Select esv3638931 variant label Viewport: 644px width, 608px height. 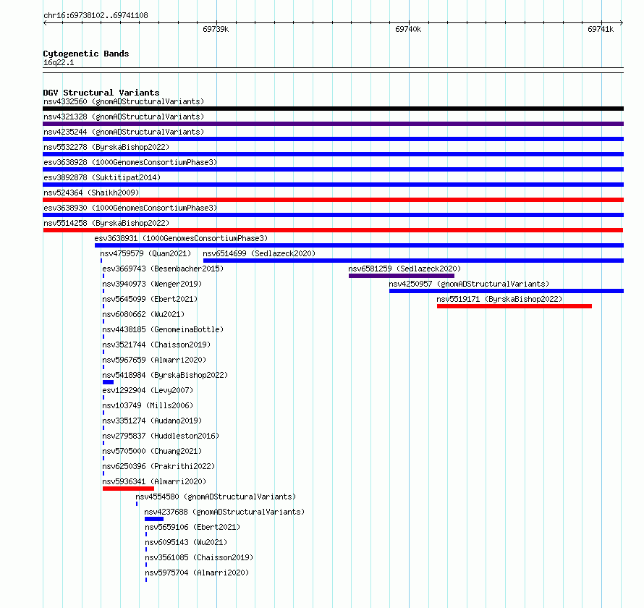[181, 238]
